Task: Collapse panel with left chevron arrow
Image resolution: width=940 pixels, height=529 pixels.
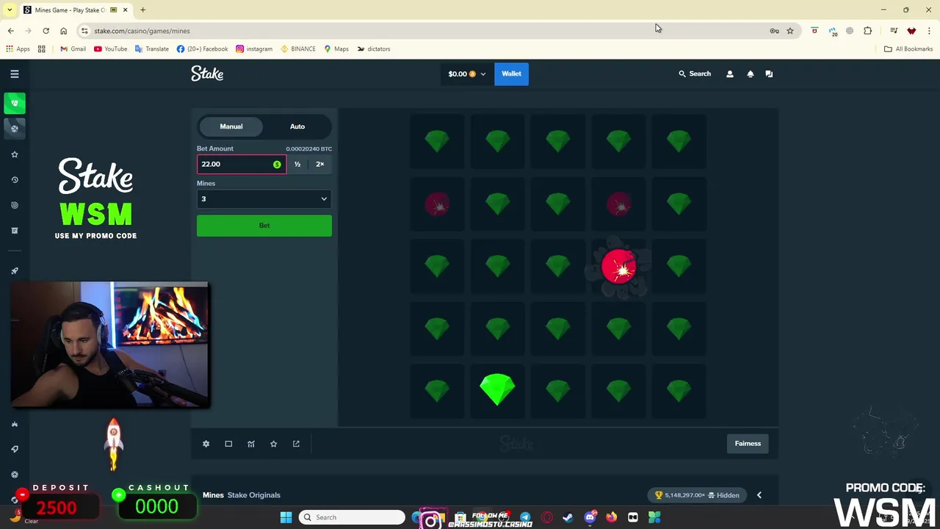Action: [759, 495]
